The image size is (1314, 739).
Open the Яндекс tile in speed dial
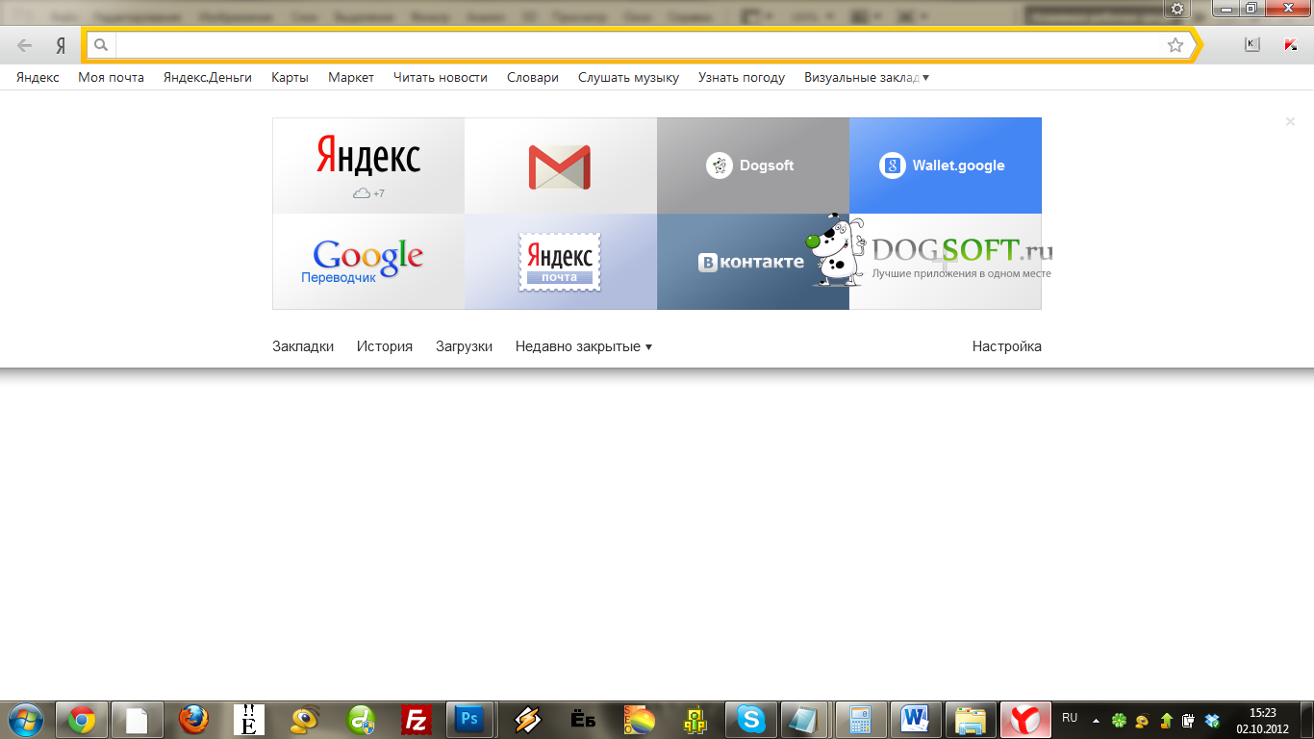(x=368, y=166)
